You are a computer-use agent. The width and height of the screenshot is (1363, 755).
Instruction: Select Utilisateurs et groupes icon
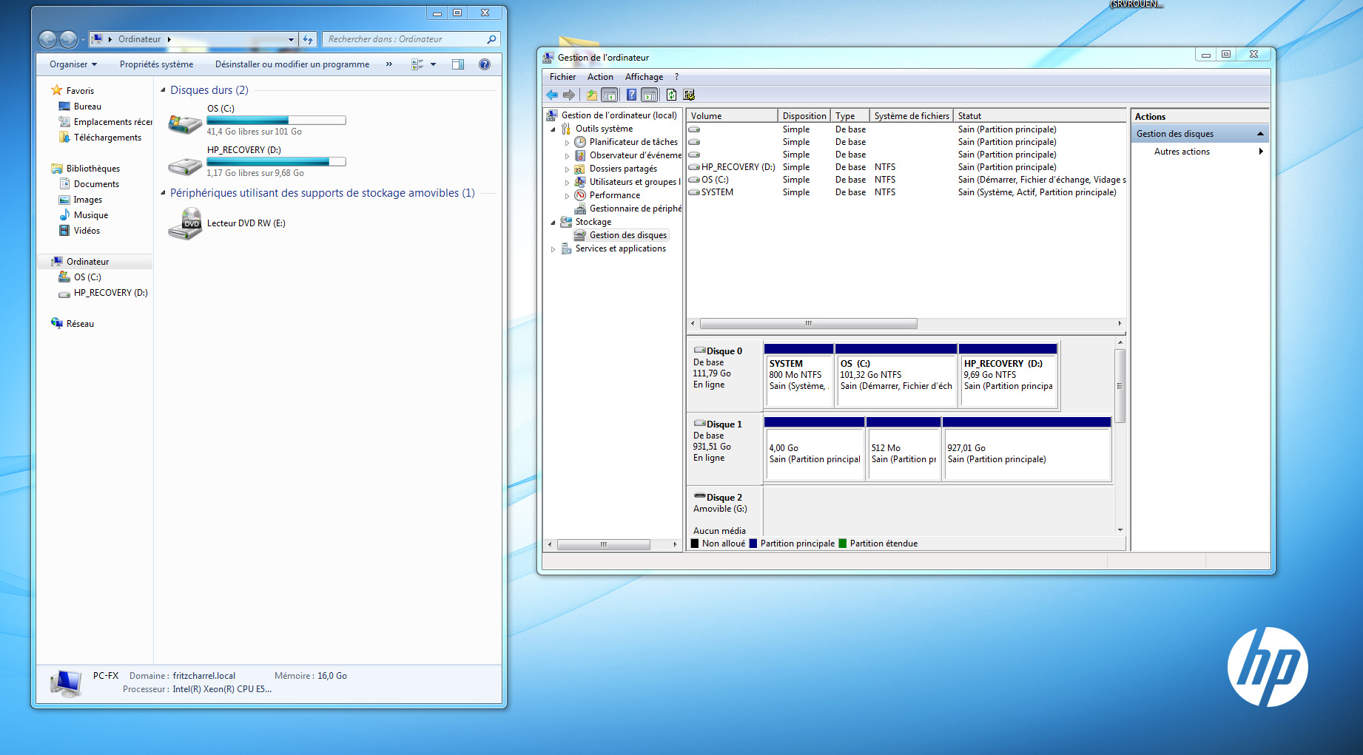pos(580,182)
